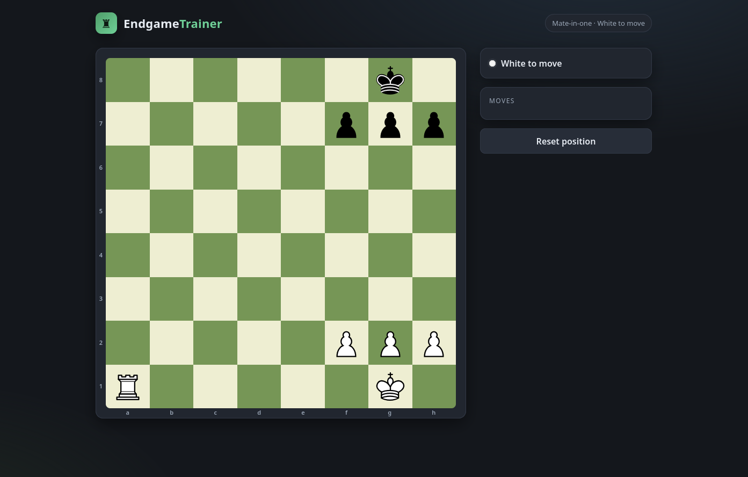Click the MOVES panel heading
Viewport: 748px width, 477px height.
click(502, 101)
